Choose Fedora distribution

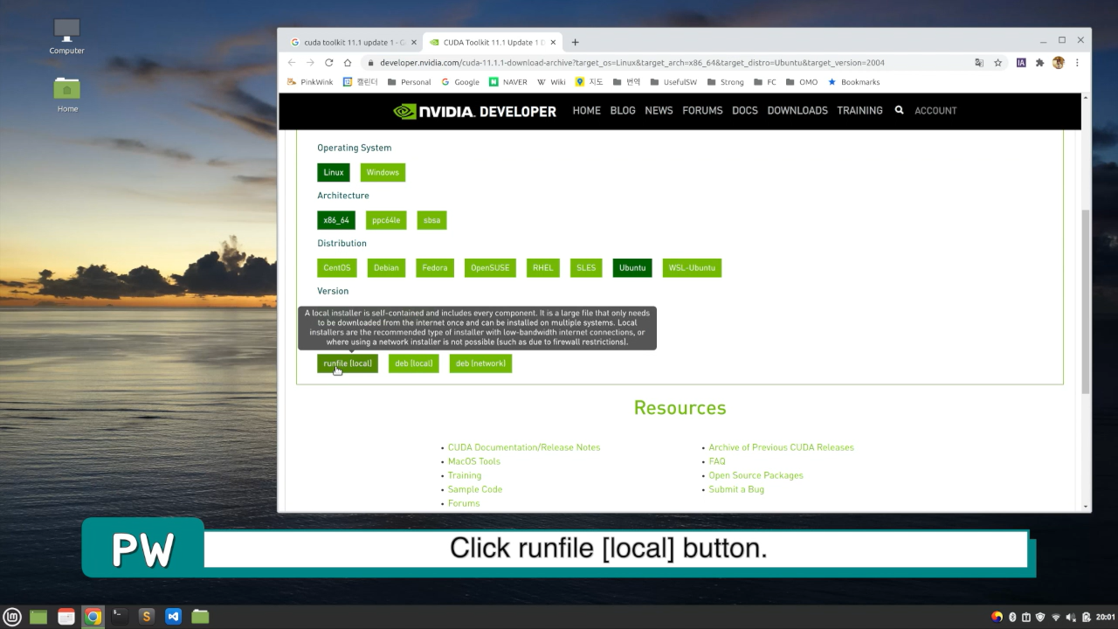[435, 267]
